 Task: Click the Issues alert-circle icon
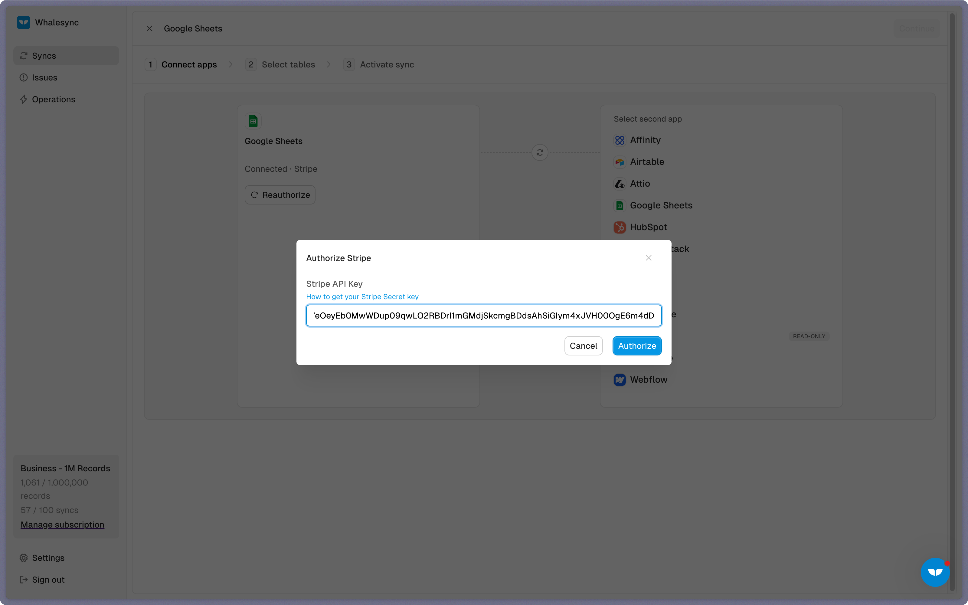point(24,78)
